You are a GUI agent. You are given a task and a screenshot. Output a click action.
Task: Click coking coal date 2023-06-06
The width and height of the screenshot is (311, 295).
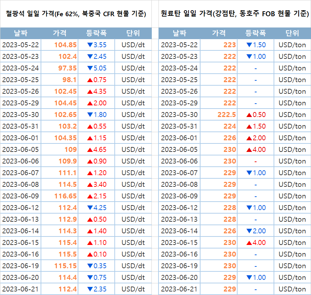179,161
